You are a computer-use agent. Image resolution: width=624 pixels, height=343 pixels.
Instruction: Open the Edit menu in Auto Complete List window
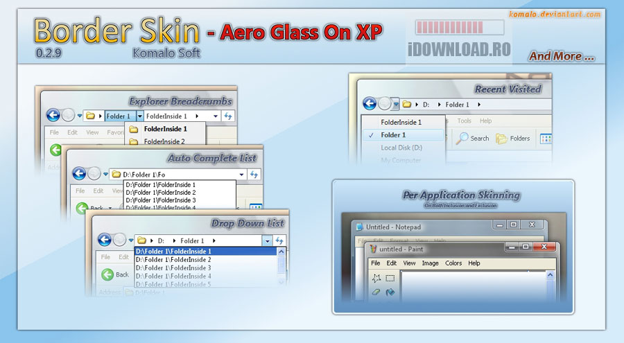click(x=98, y=191)
